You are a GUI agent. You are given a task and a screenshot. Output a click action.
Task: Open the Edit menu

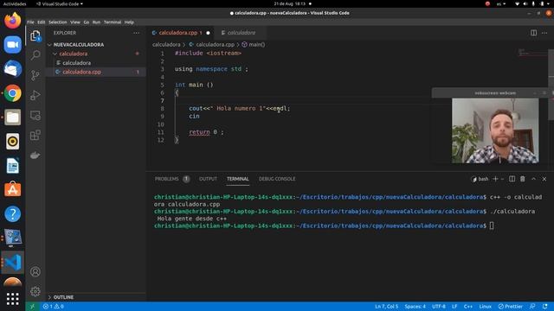coord(42,22)
